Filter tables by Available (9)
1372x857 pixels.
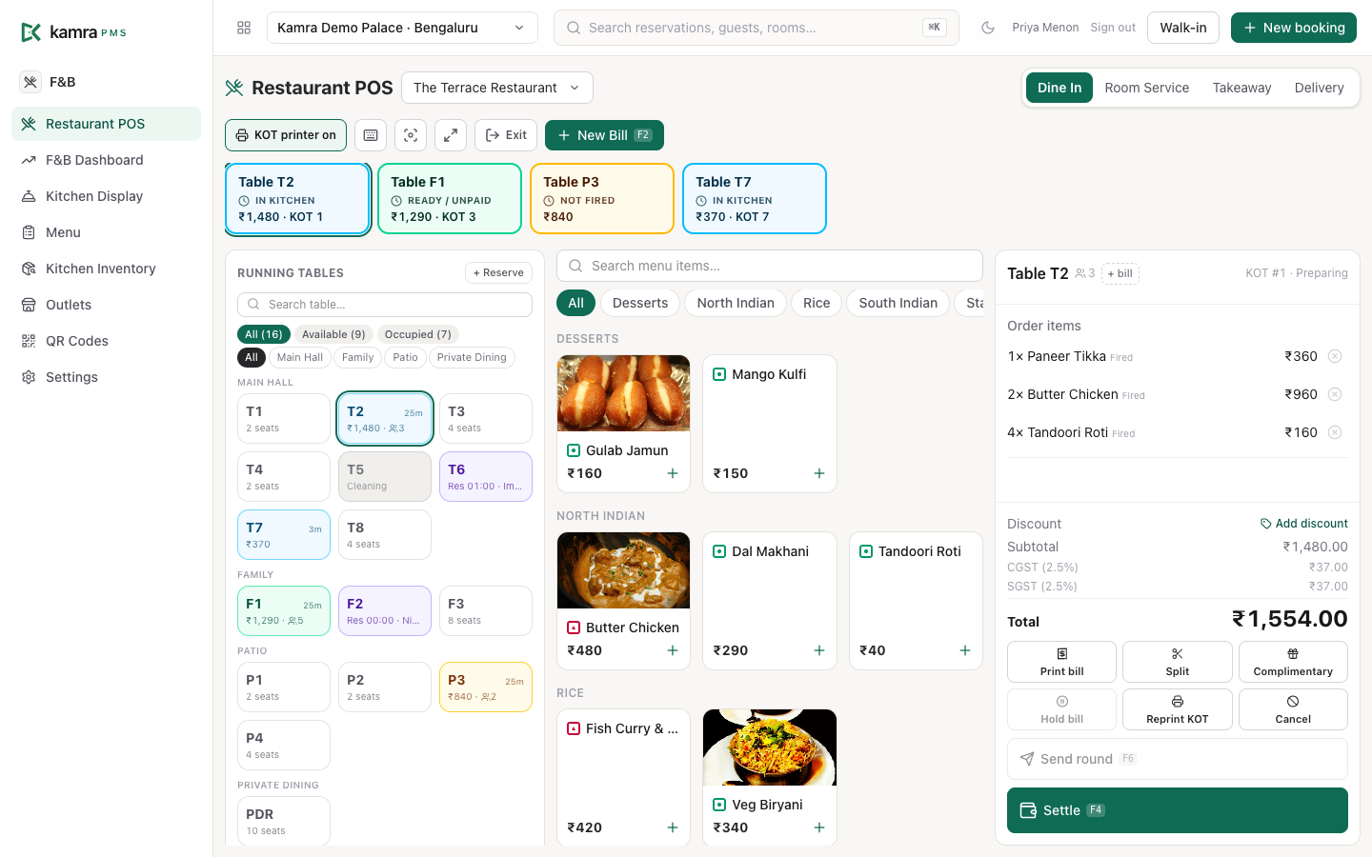tap(333, 334)
